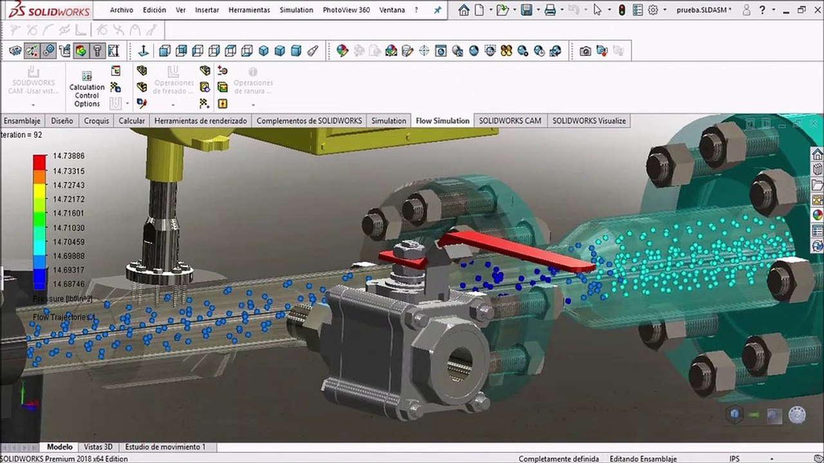Viewport: 824px width, 463px height.
Task: Create a new document
Action: 480,10
